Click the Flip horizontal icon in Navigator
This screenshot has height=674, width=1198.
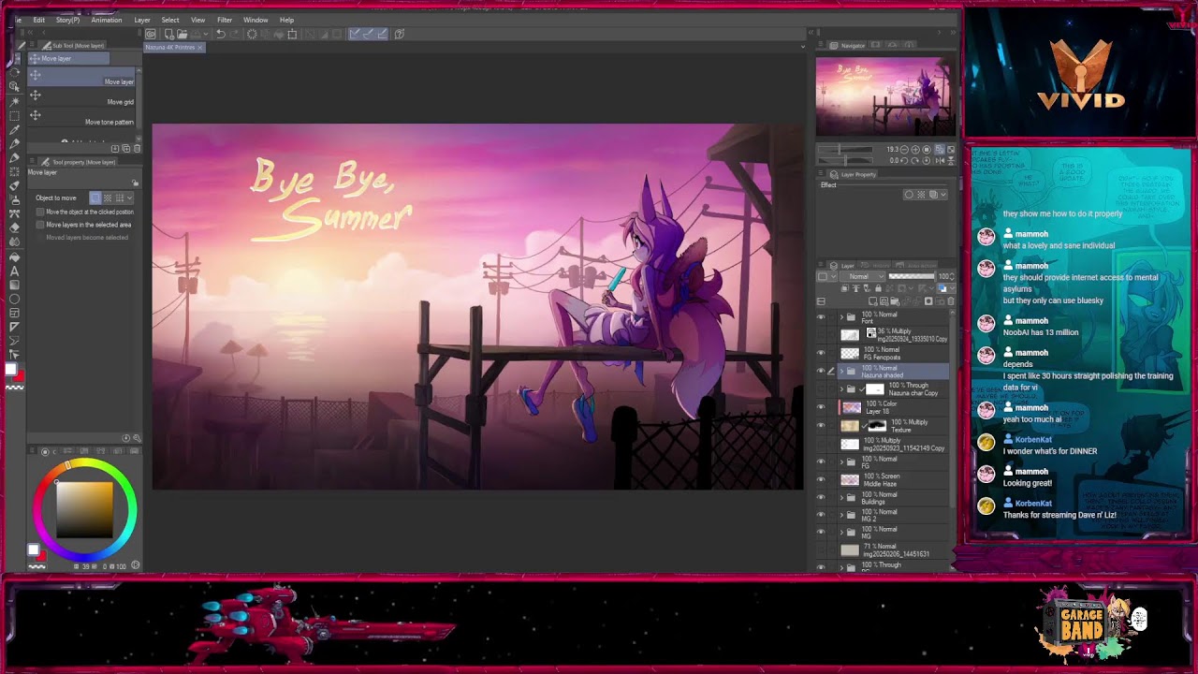(x=940, y=161)
